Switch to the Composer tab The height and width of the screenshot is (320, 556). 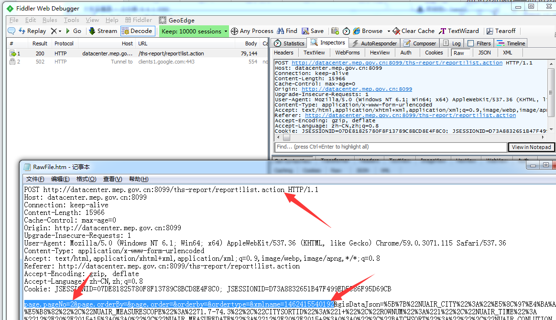419,43
